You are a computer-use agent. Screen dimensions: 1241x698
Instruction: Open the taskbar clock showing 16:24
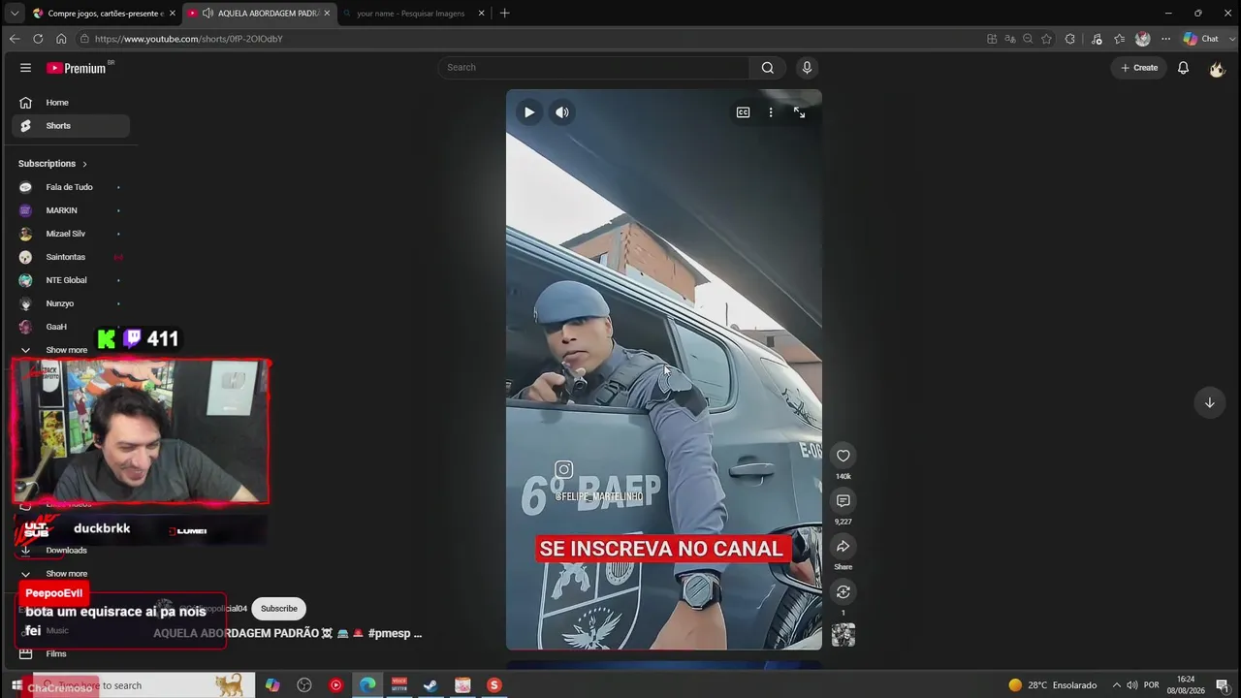pyautogui.click(x=1186, y=685)
